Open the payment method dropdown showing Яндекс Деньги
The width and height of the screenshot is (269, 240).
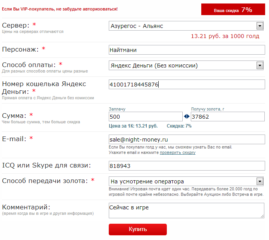pos(186,65)
